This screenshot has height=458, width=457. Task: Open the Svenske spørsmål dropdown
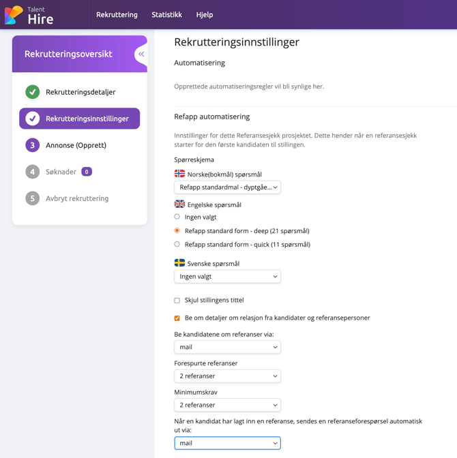coord(227,277)
